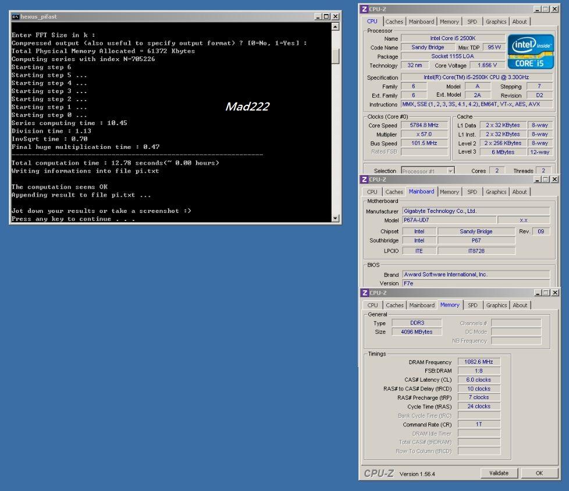Click the Max TDP value 95 W
569x491 pixels.
[x=495, y=47]
